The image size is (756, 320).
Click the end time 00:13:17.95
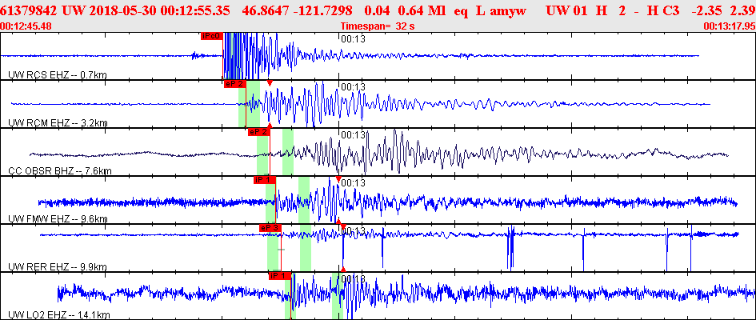pos(730,26)
